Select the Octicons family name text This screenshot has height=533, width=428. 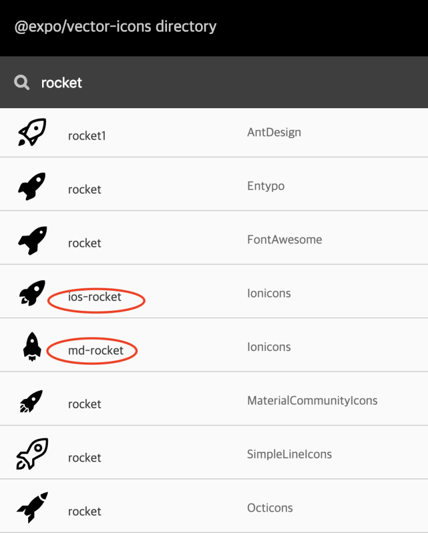(x=270, y=508)
